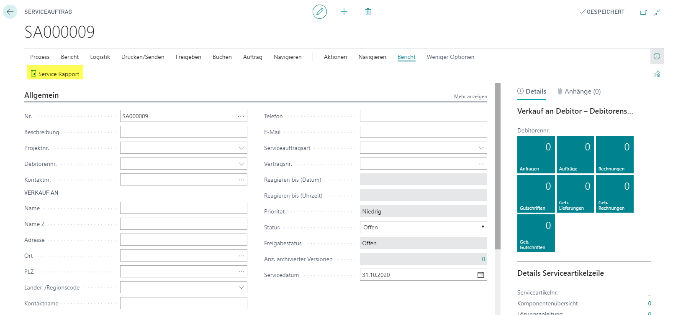The height and width of the screenshot is (315, 673).
Task: Click the pin action bar icon
Action: click(657, 74)
